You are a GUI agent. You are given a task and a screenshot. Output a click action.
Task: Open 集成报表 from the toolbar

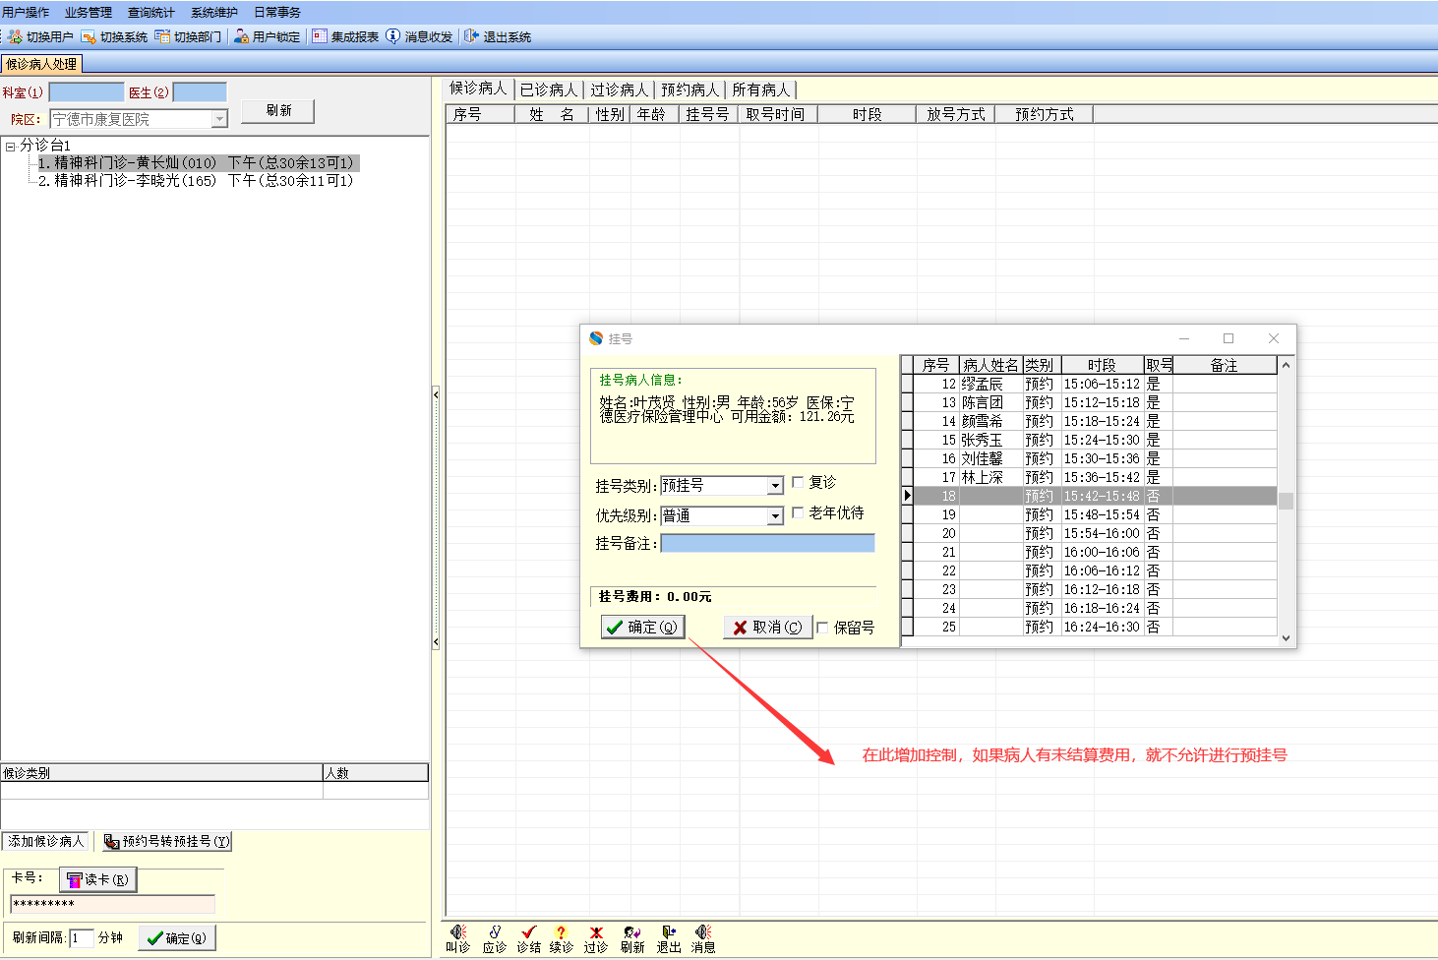coord(345,36)
